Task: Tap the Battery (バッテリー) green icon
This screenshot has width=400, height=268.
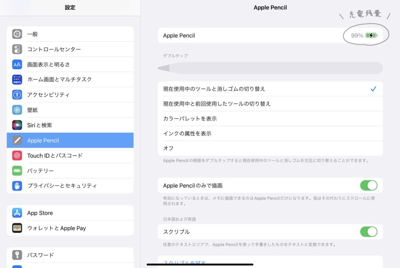Action: [17, 171]
